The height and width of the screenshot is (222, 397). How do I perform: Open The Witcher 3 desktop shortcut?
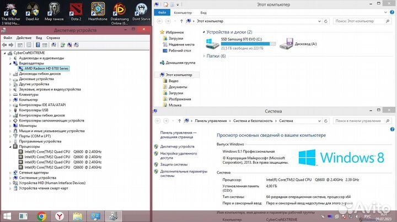(x=10, y=14)
